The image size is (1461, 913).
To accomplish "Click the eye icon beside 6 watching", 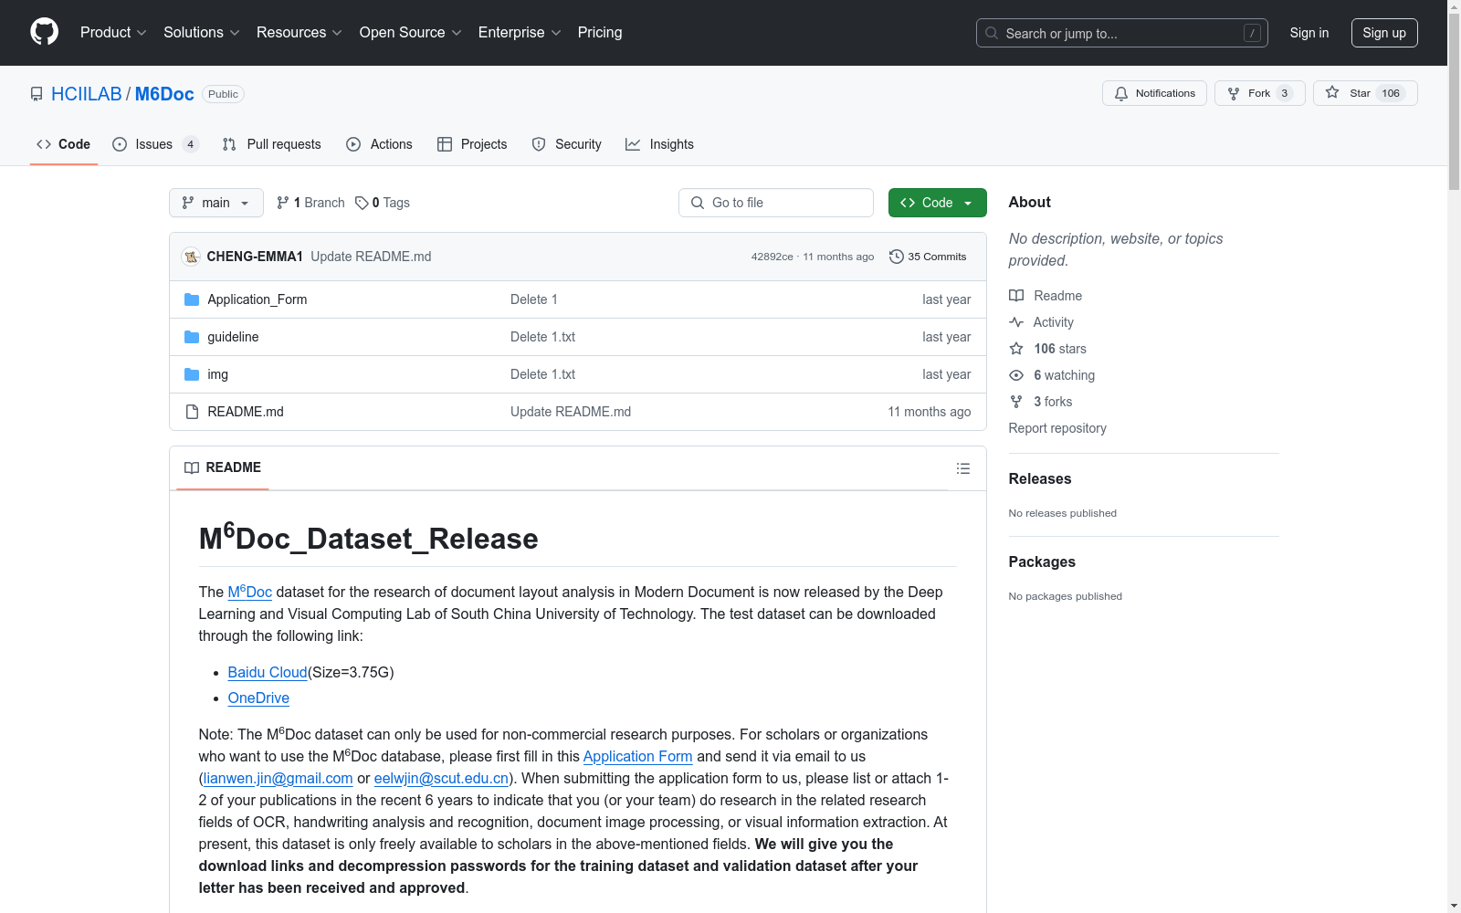I will 1016,375.
